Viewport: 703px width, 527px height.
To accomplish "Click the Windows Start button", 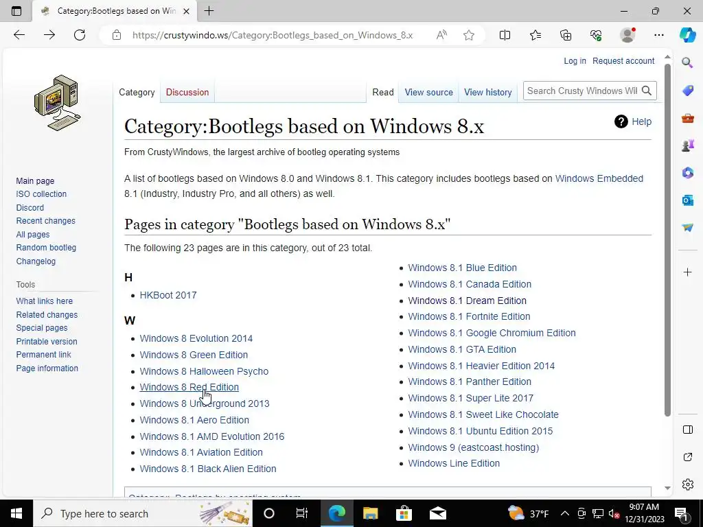I will [x=16, y=513].
